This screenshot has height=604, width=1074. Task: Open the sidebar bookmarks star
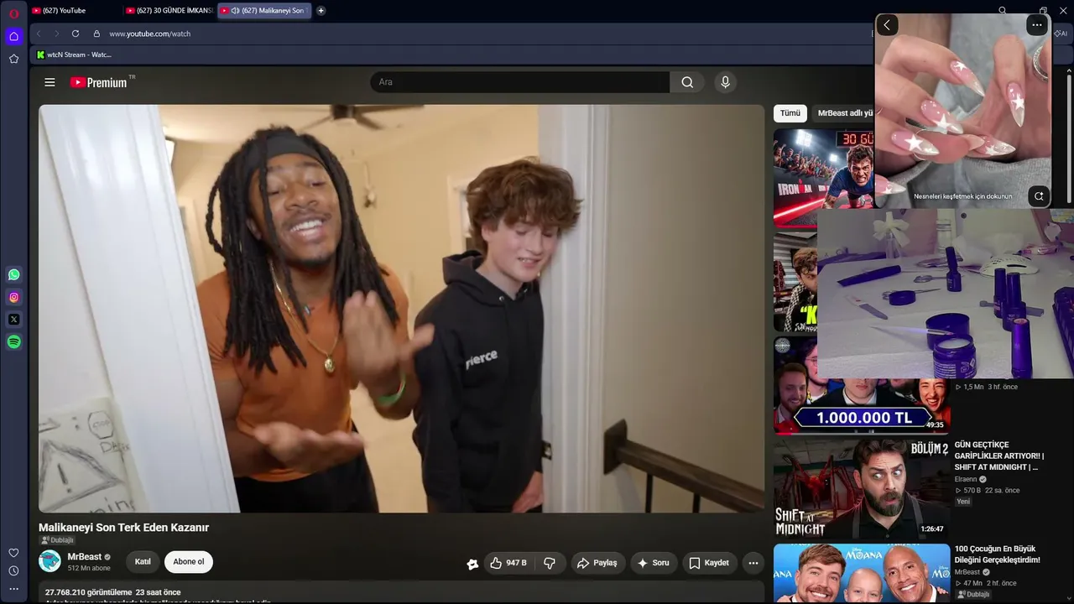point(13,59)
